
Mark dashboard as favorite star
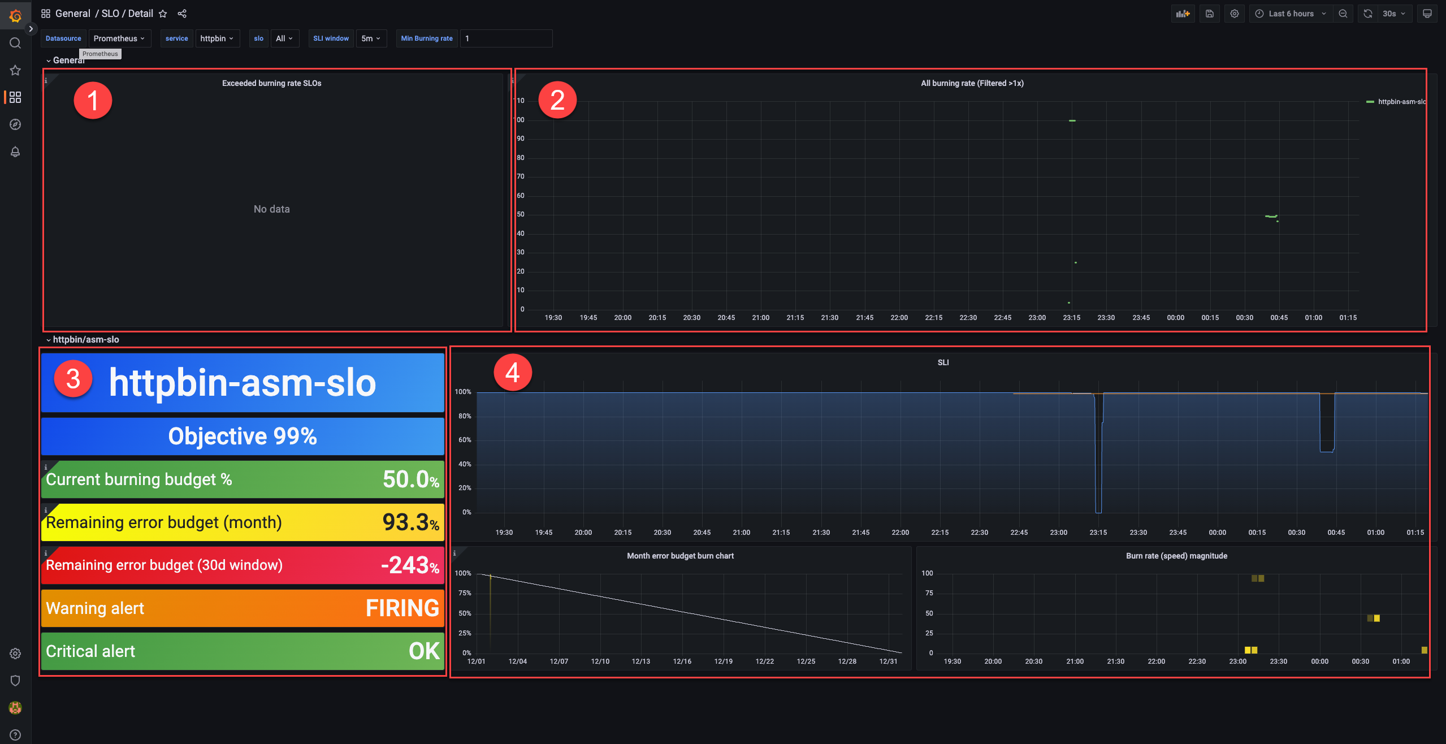click(163, 14)
